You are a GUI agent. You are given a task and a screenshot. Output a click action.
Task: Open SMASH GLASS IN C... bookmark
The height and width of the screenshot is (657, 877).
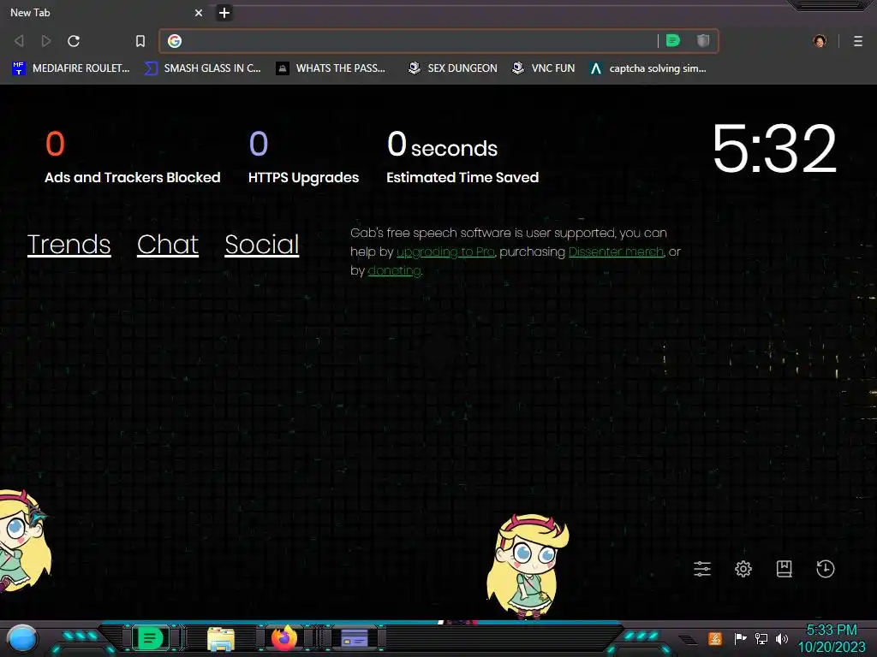(203, 68)
